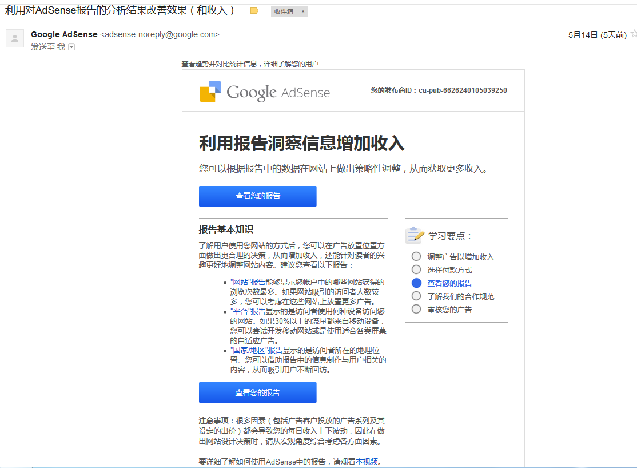The image size is (637, 468).
Task: Open the "平台"报告 link
Action: (248, 311)
